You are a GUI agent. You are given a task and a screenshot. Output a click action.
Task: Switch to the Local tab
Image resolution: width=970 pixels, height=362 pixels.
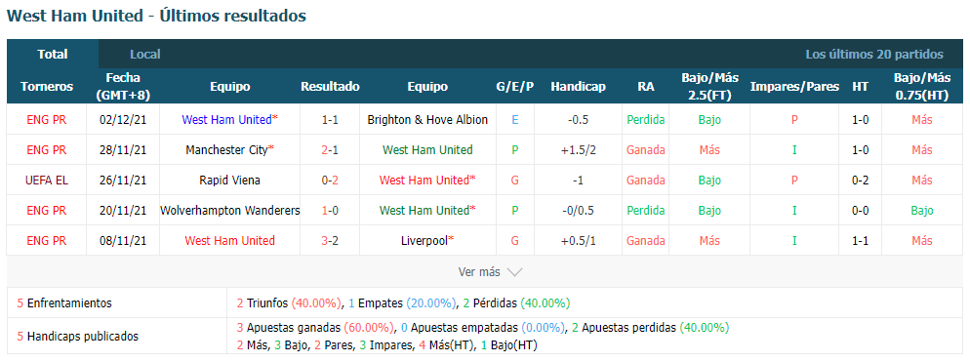click(144, 55)
